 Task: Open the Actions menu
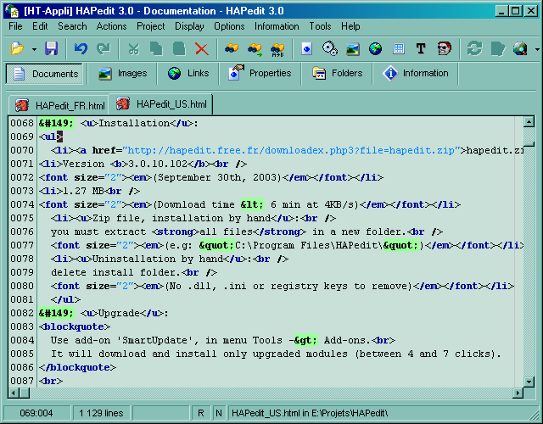111,26
